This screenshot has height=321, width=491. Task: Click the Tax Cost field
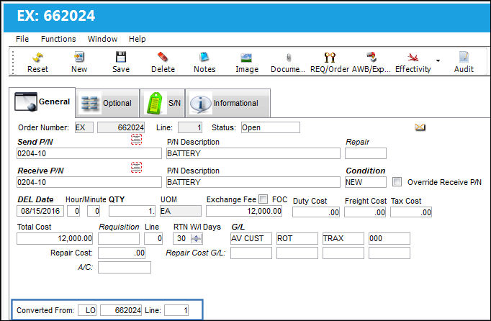(411, 212)
